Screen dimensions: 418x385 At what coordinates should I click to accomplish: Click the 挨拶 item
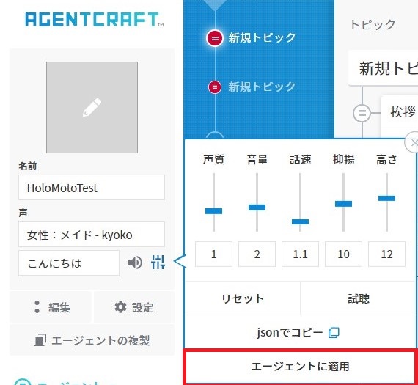[x=400, y=112]
